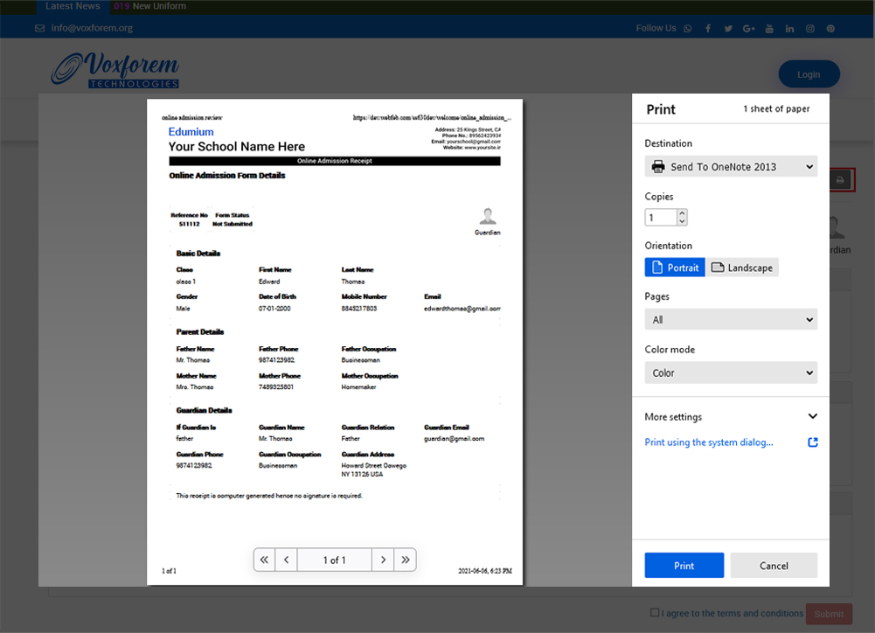
Task: Go to the first page of the print preview
Action: point(264,560)
